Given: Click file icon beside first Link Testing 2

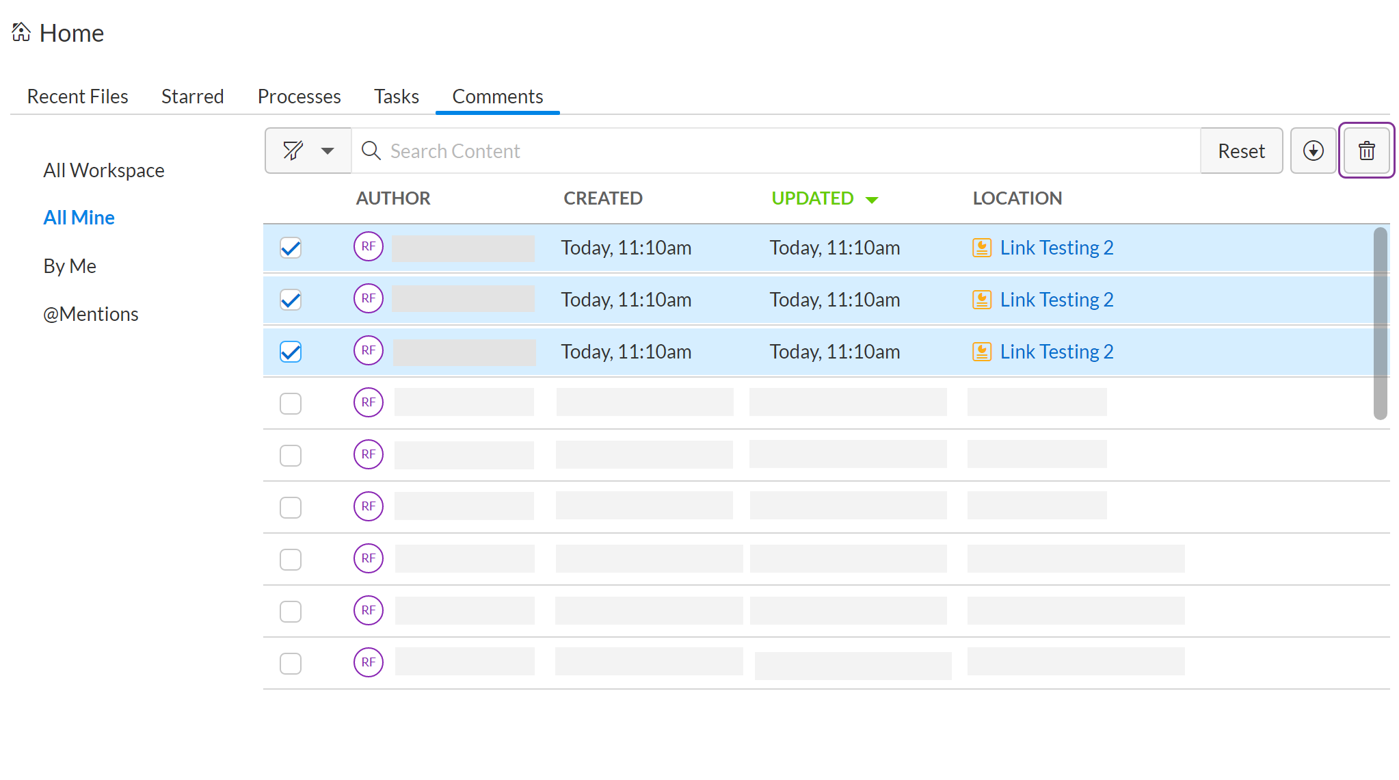Looking at the screenshot, I should 982,248.
